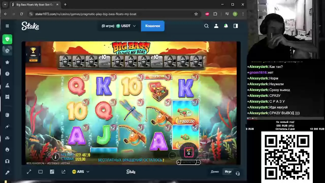Open Chrome three-dot menu
The image size is (325, 183).
[x=243, y=14]
